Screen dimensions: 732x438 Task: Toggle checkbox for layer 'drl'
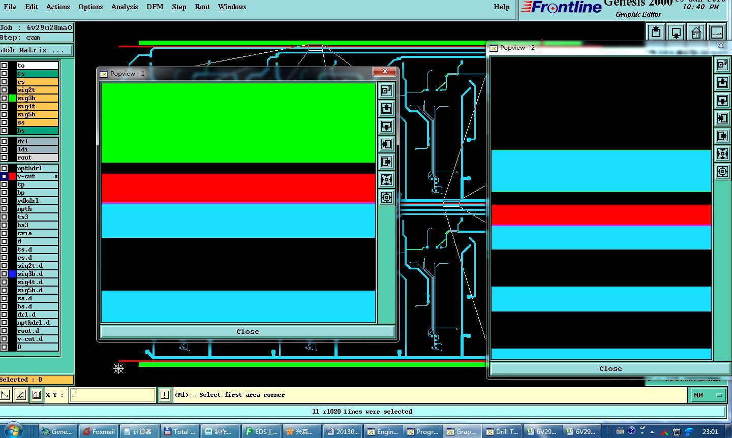tap(4, 141)
